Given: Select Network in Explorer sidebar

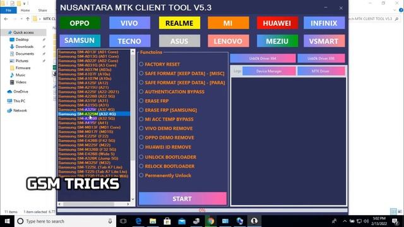Looking at the screenshot, I should 20,110.
